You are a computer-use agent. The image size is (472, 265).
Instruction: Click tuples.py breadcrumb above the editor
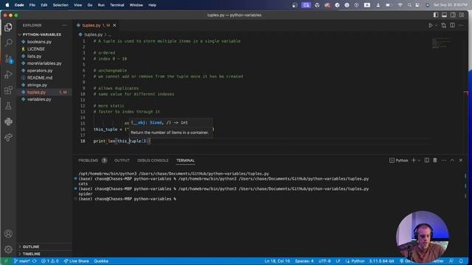tap(94, 35)
